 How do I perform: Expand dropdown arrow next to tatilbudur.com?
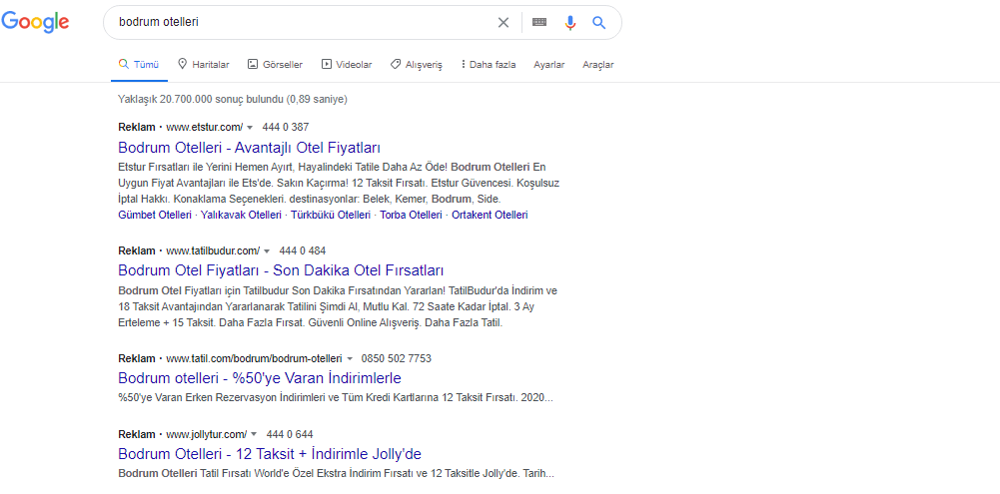tap(267, 250)
